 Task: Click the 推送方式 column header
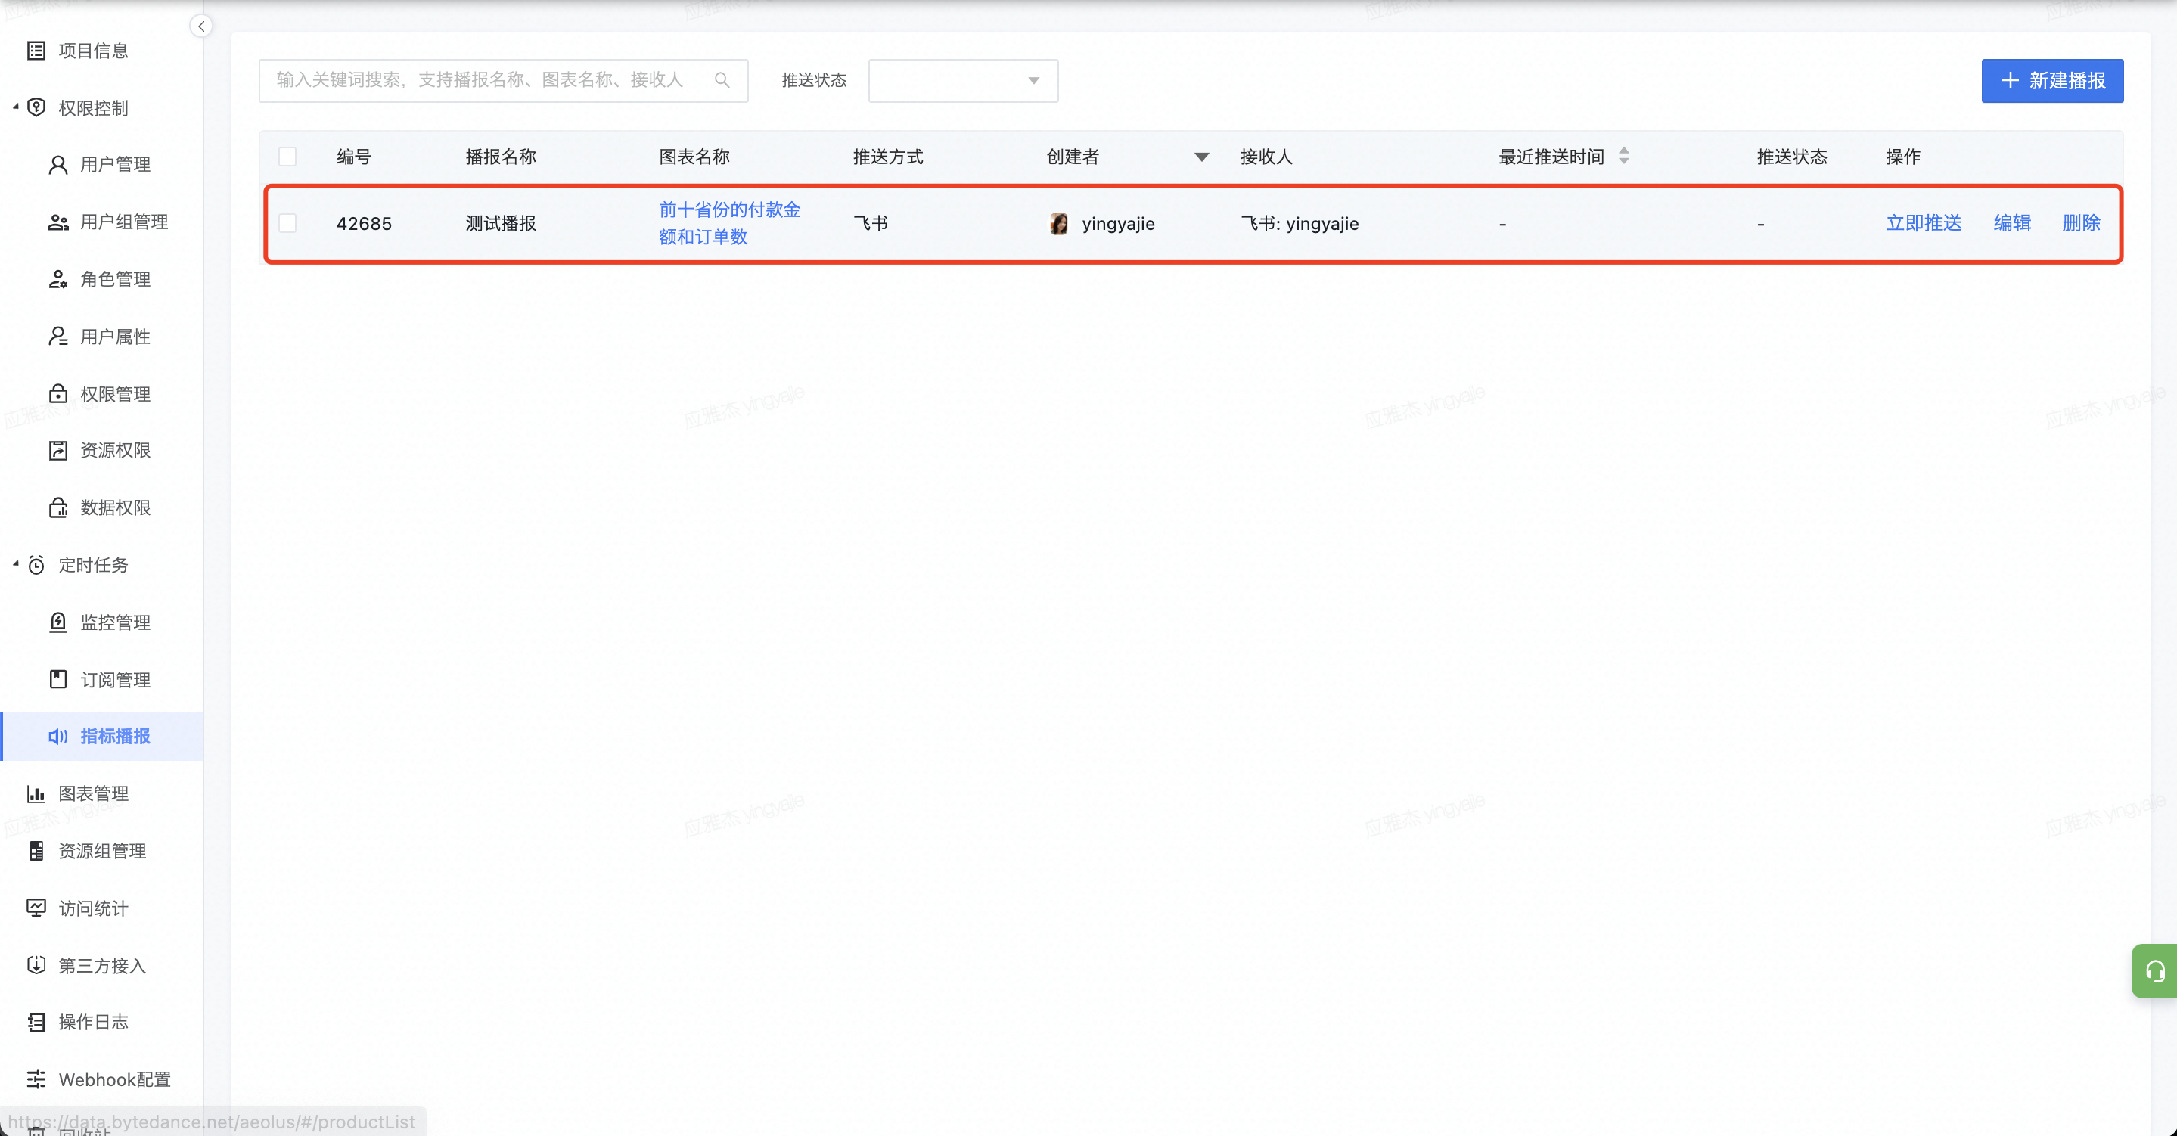pyautogui.click(x=887, y=157)
